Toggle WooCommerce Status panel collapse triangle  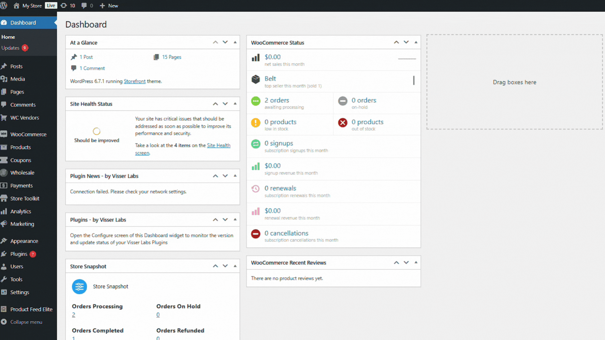coord(416,42)
